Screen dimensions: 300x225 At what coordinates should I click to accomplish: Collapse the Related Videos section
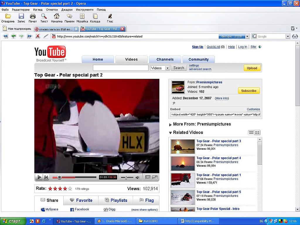(x=171, y=133)
